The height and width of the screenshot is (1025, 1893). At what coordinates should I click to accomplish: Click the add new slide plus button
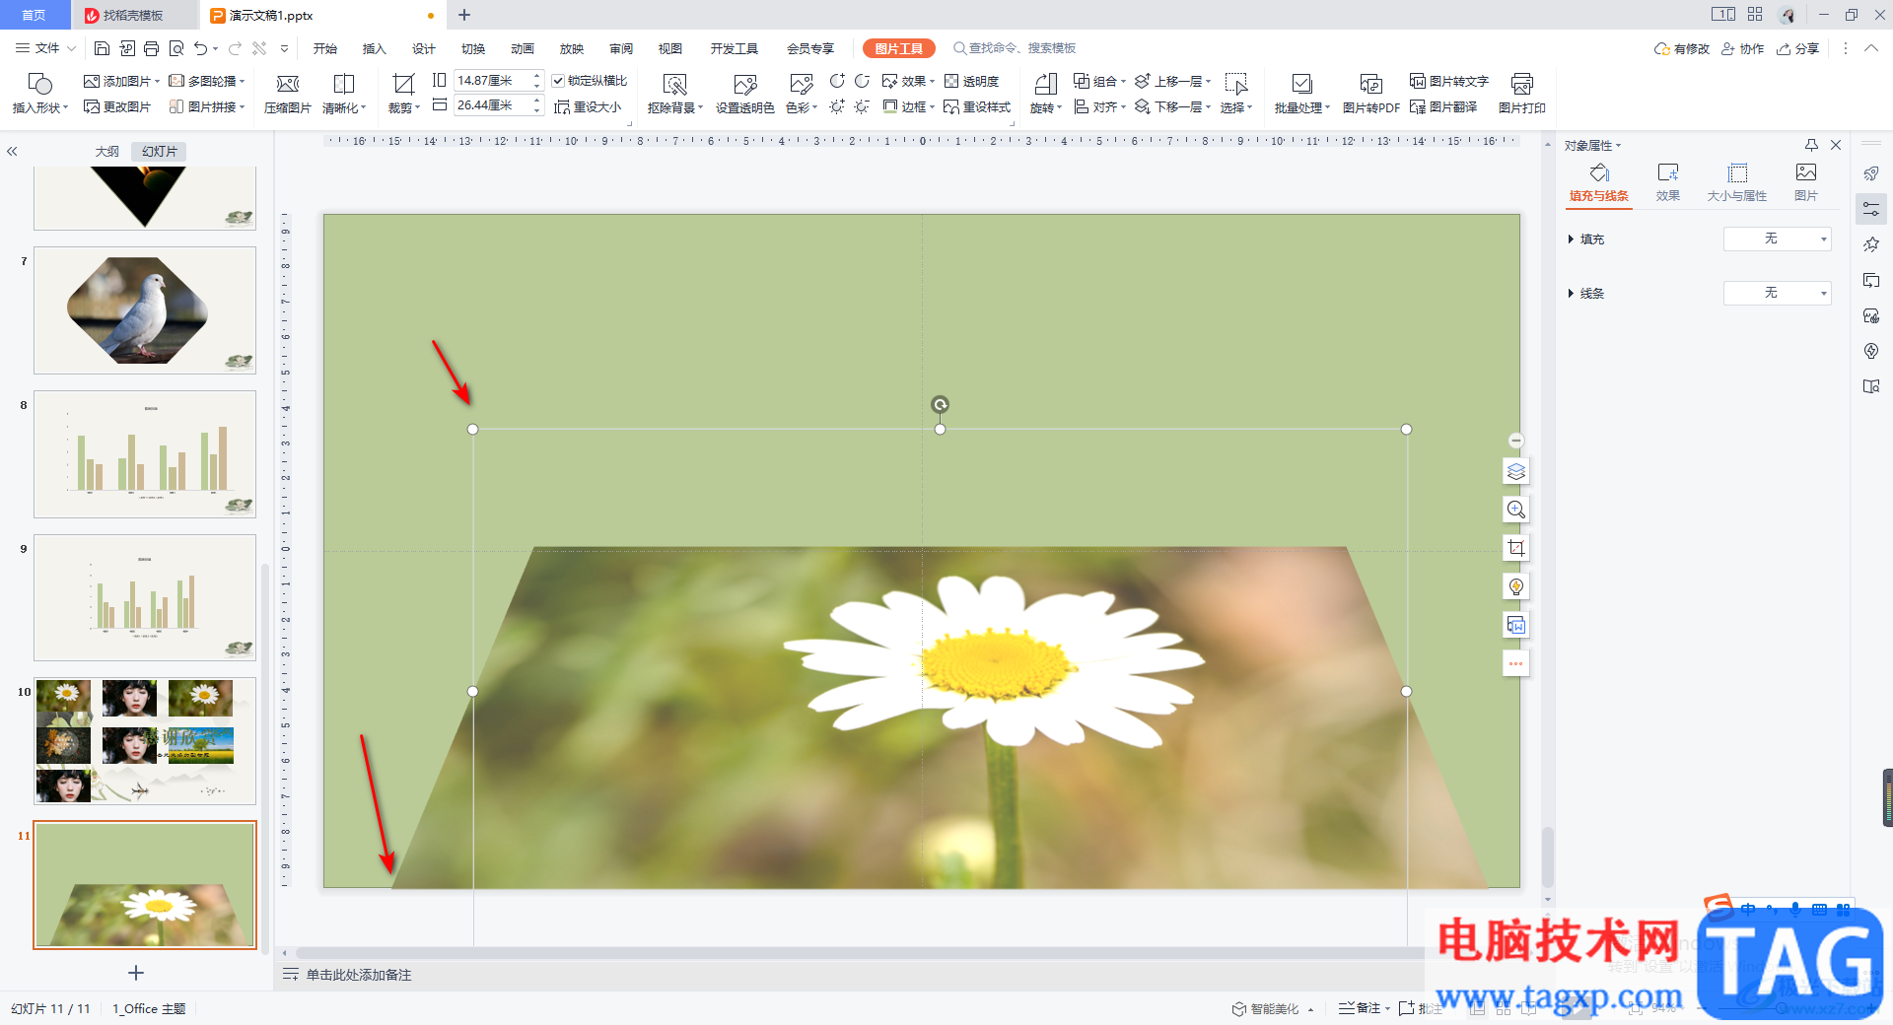(x=136, y=973)
